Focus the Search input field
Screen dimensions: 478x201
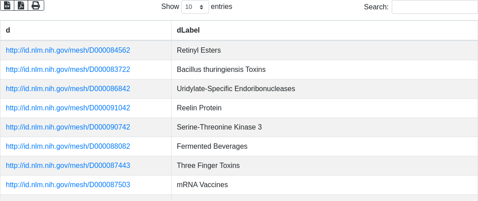click(x=434, y=7)
